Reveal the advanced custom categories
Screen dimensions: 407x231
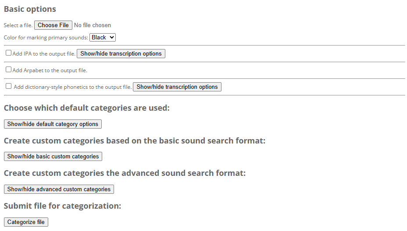pos(59,189)
